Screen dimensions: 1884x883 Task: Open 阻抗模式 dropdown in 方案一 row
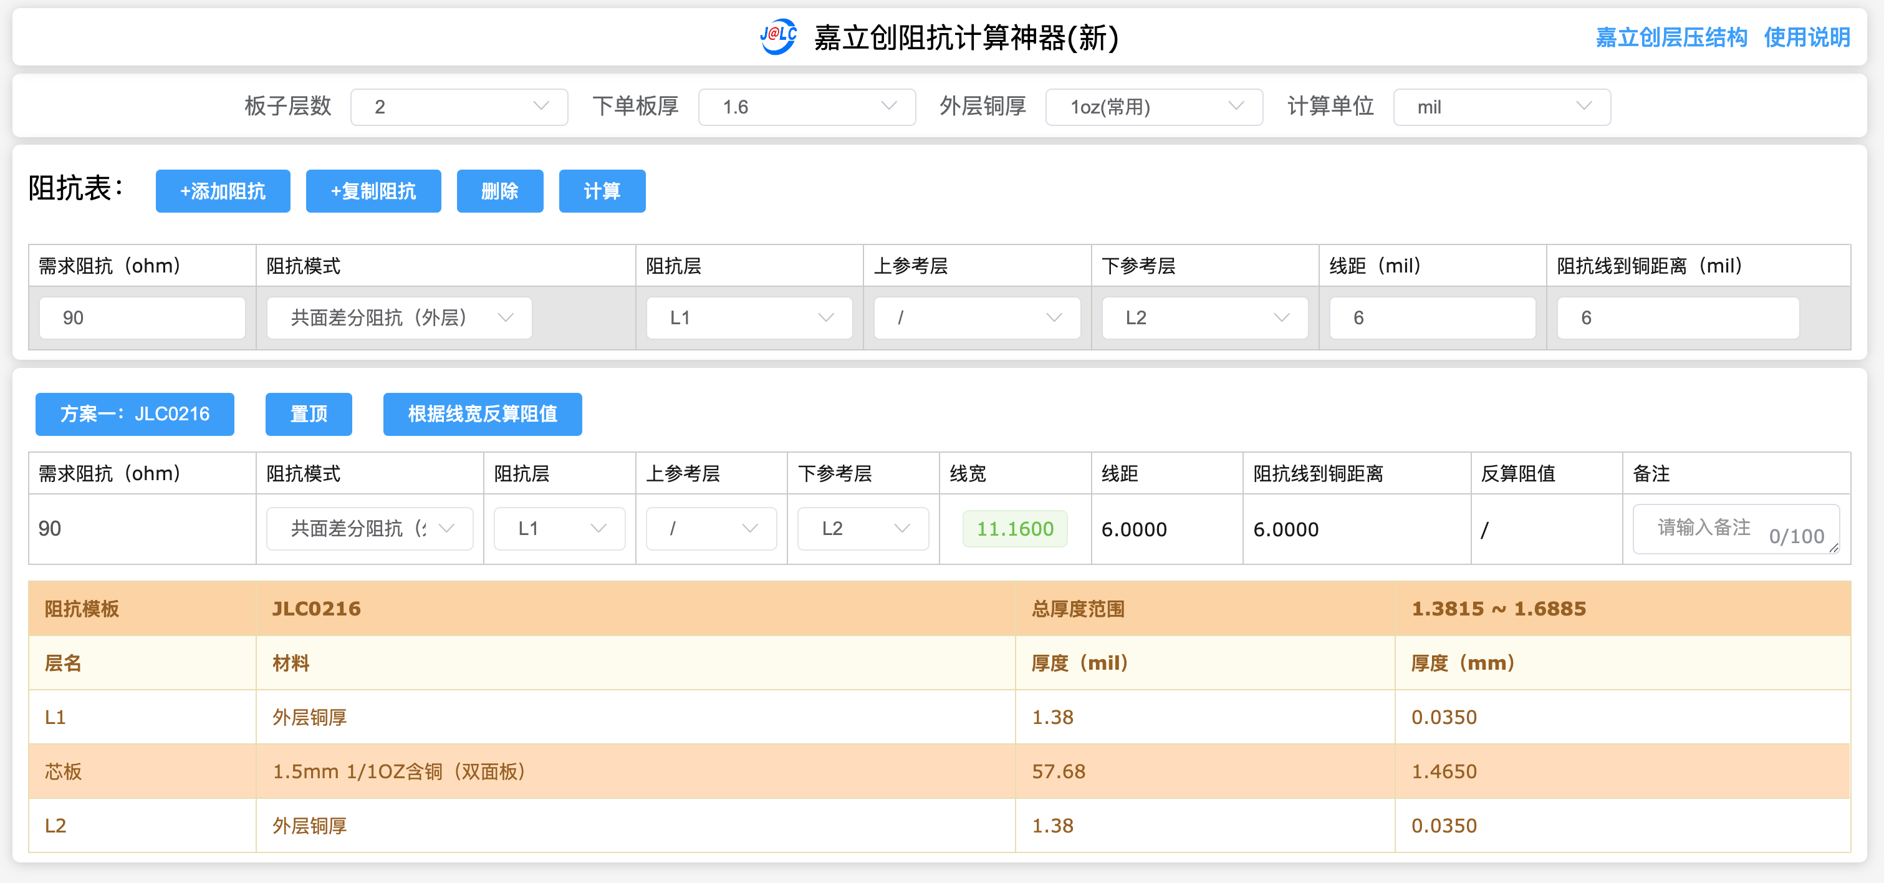369,528
